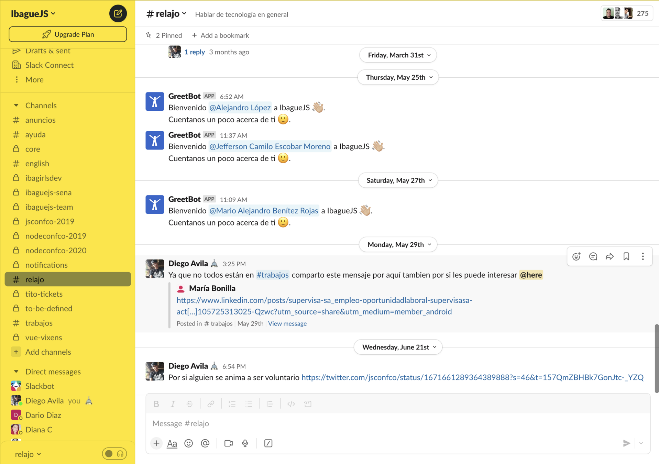Click the plus attachment button in composer
The width and height of the screenshot is (659, 464).
[156, 443]
